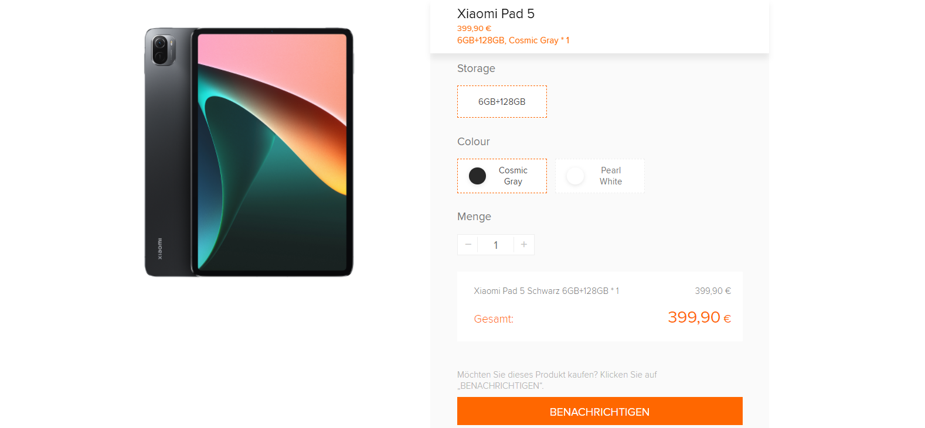Click the camera module on tablet back

click(x=161, y=50)
